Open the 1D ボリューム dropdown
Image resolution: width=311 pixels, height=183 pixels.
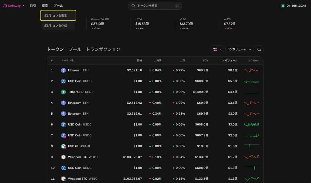tap(239, 49)
